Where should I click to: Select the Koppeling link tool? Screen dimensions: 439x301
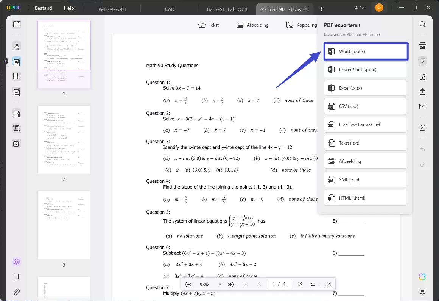point(302,25)
